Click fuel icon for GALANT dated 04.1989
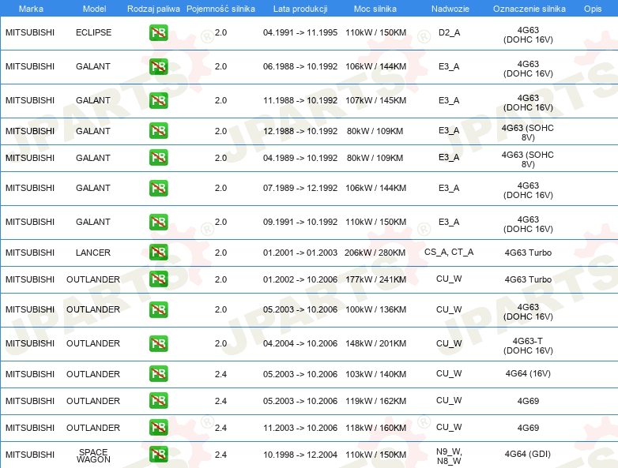The image size is (618, 468). [x=158, y=157]
